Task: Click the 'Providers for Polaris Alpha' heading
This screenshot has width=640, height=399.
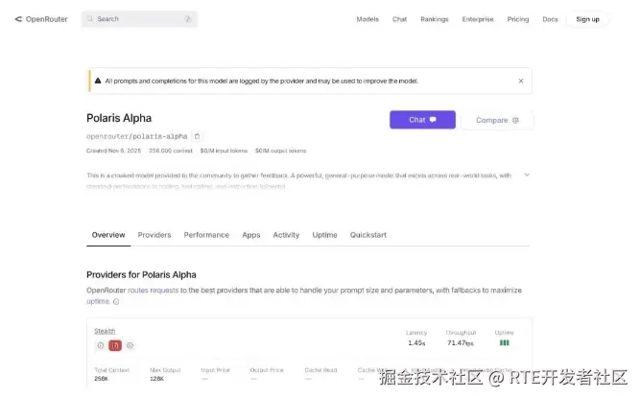Action: pos(141,274)
